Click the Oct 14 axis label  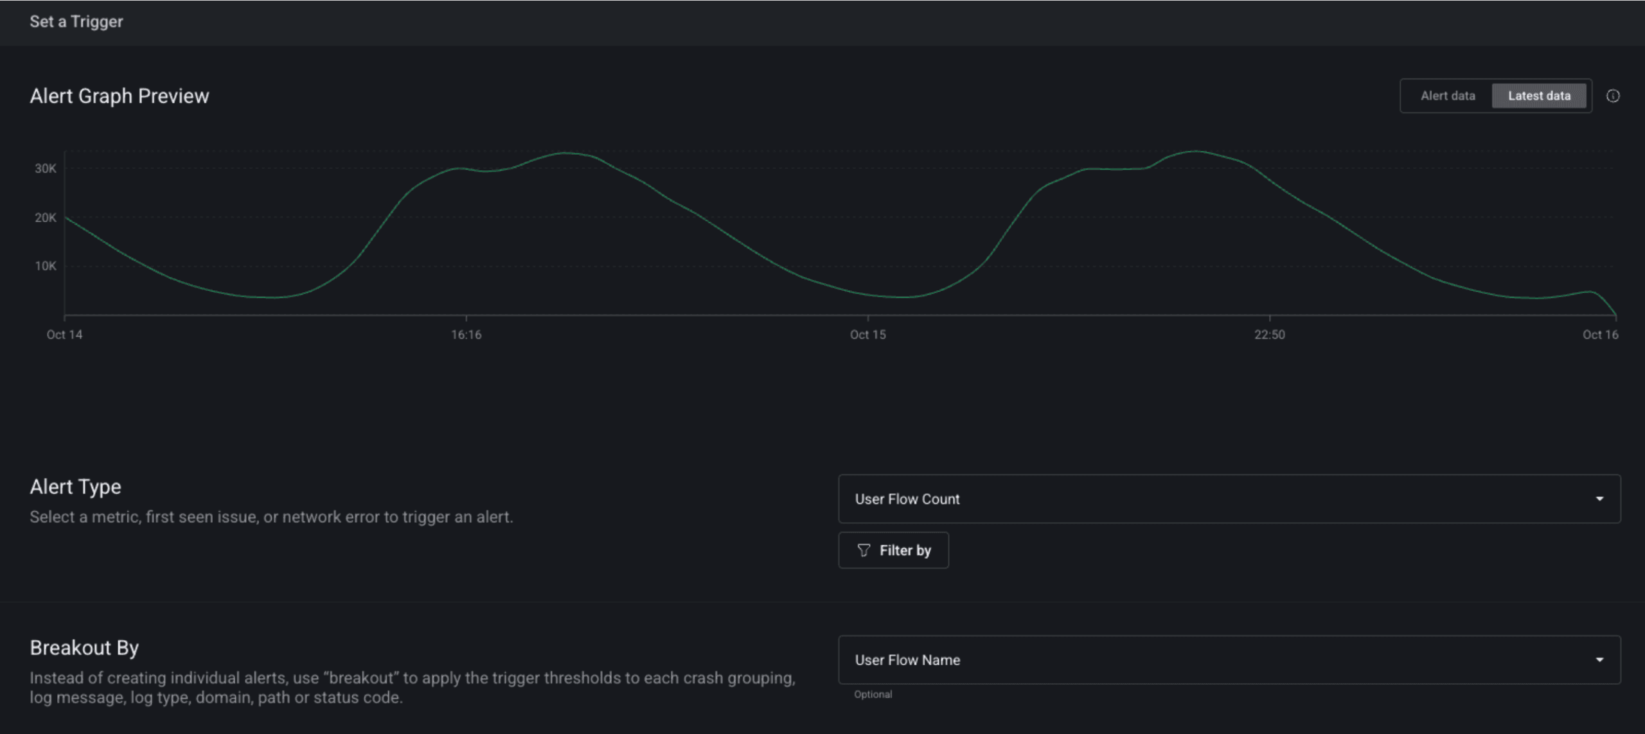click(64, 335)
